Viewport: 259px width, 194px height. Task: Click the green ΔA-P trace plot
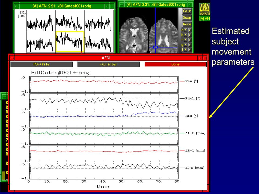pyautogui.click(x=104, y=134)
